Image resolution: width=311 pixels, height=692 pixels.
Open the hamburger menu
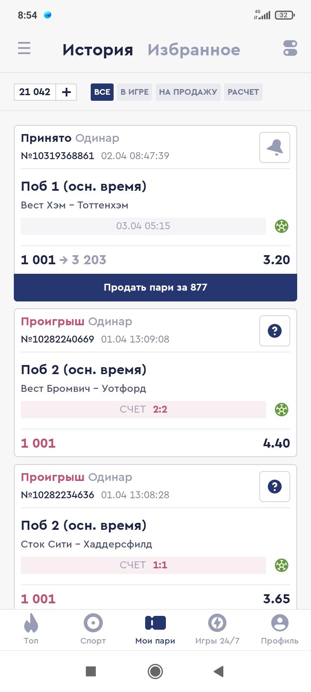coord(24,48)
